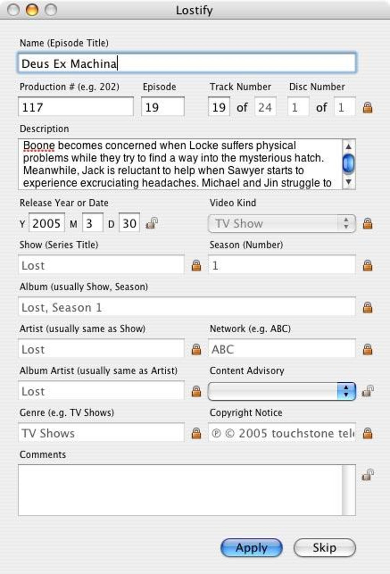
Task: Unlock the Album field lock
Action: (x=367, y=307)
